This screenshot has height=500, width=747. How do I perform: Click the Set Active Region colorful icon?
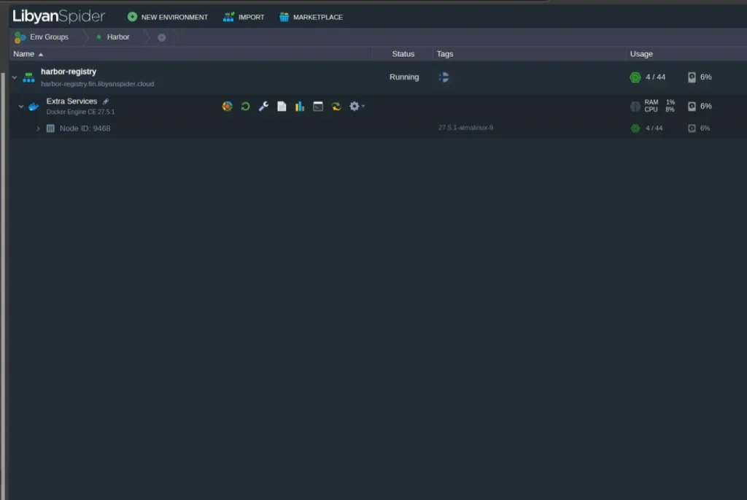pyautogui.click(x=227, y=107)
